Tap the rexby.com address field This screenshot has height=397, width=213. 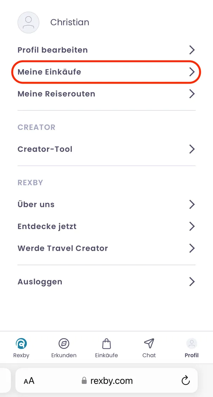(111, 381)
